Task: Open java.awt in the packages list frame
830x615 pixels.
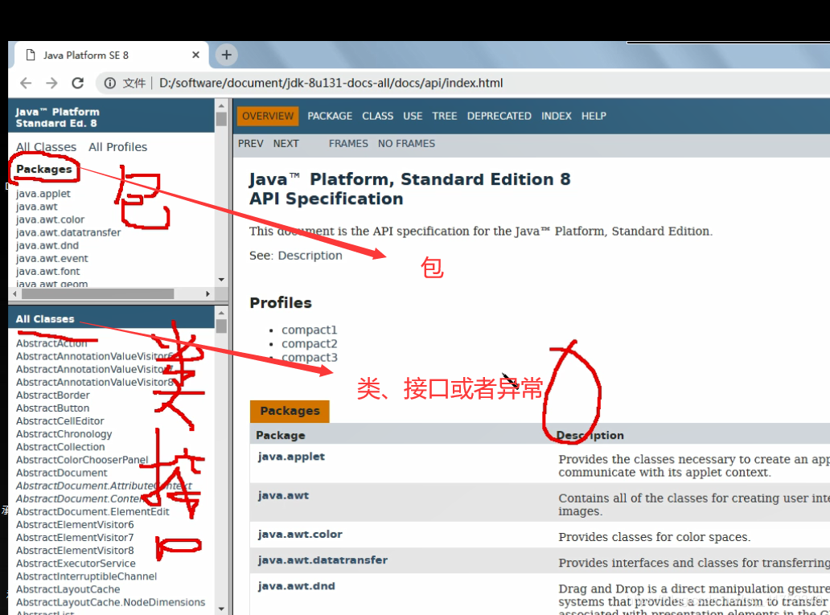Action: coord(36,207)
